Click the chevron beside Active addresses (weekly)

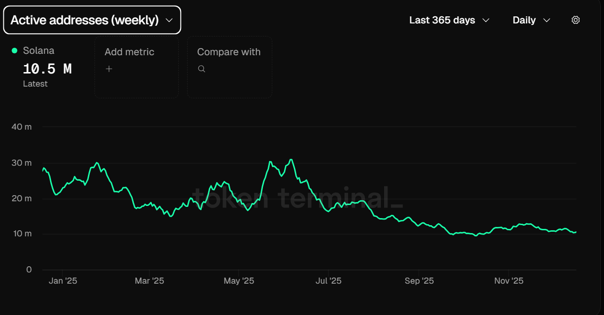click(x=169, y=20)
